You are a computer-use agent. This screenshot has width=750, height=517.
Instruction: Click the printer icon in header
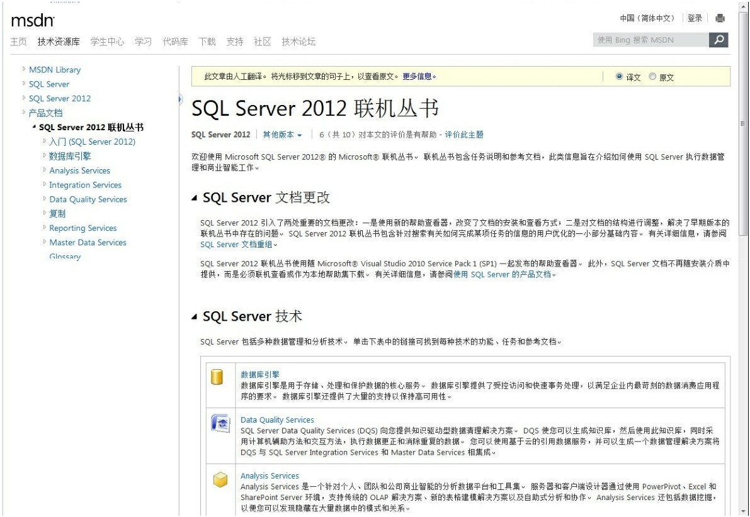720,18
